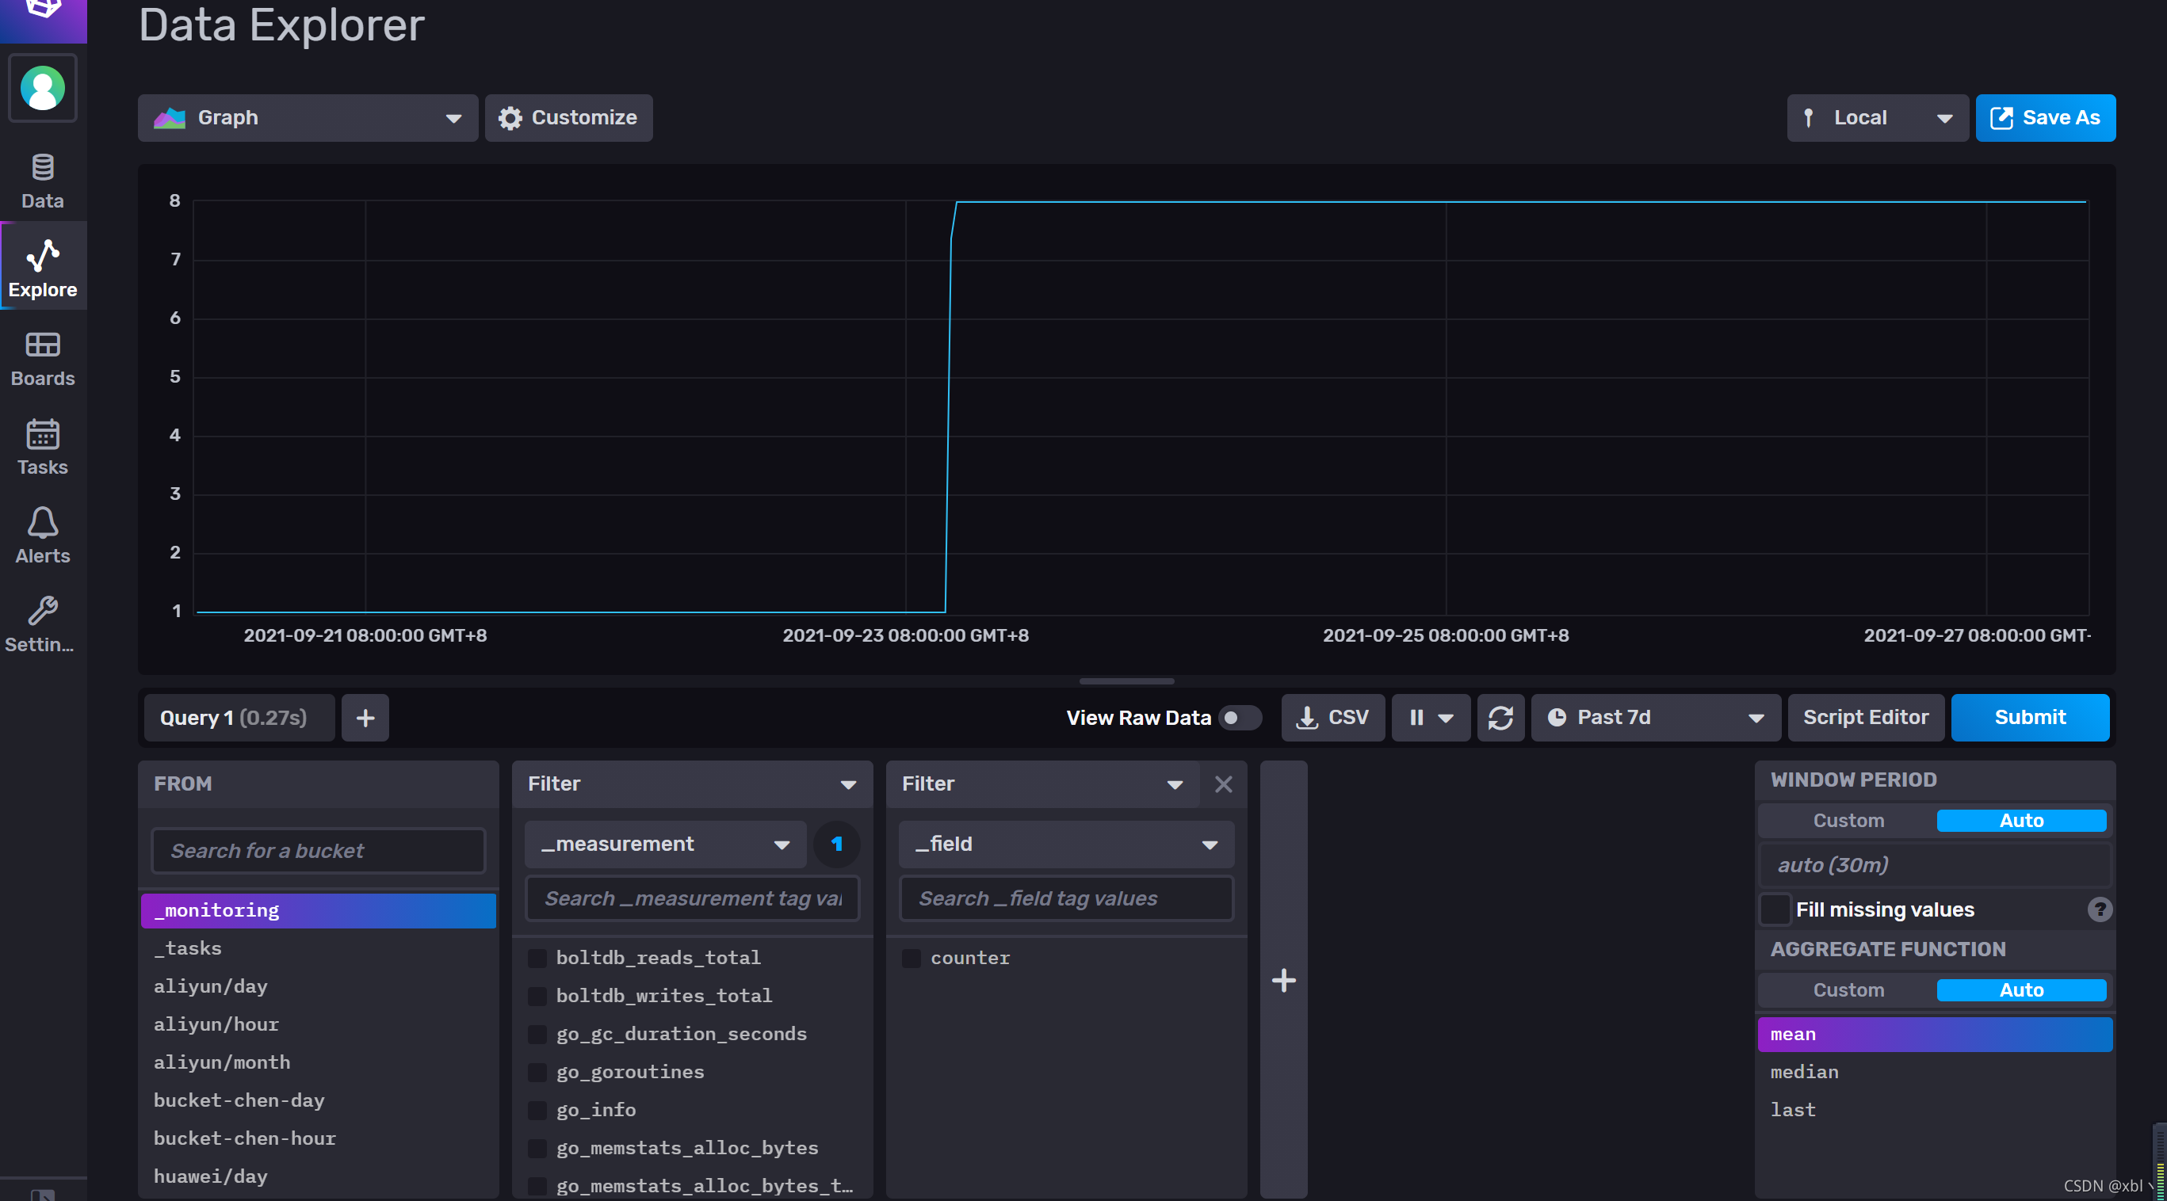Add a new filter builder card
The height and width of the screenshot is (1201, 2167).
click(x=1284, y=980)
